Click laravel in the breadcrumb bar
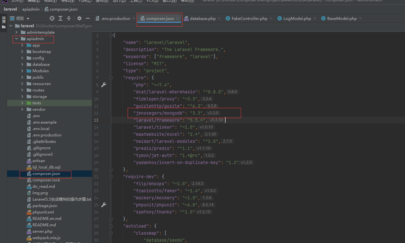The height and width of the screenshot is (243, 405). pyautogui.click(x=10, y=9)
